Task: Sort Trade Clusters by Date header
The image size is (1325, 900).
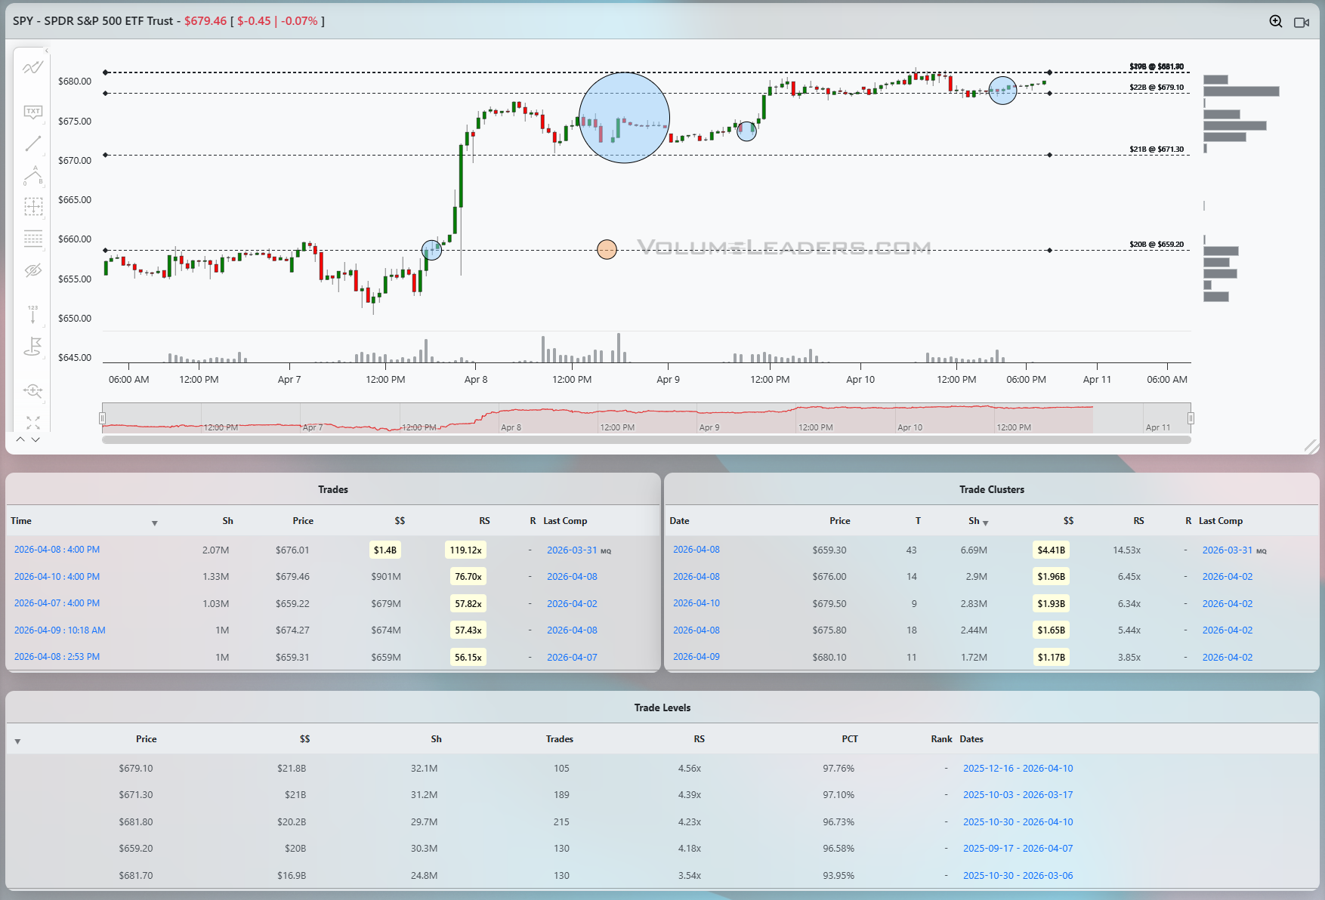Action: coord(679,521)
